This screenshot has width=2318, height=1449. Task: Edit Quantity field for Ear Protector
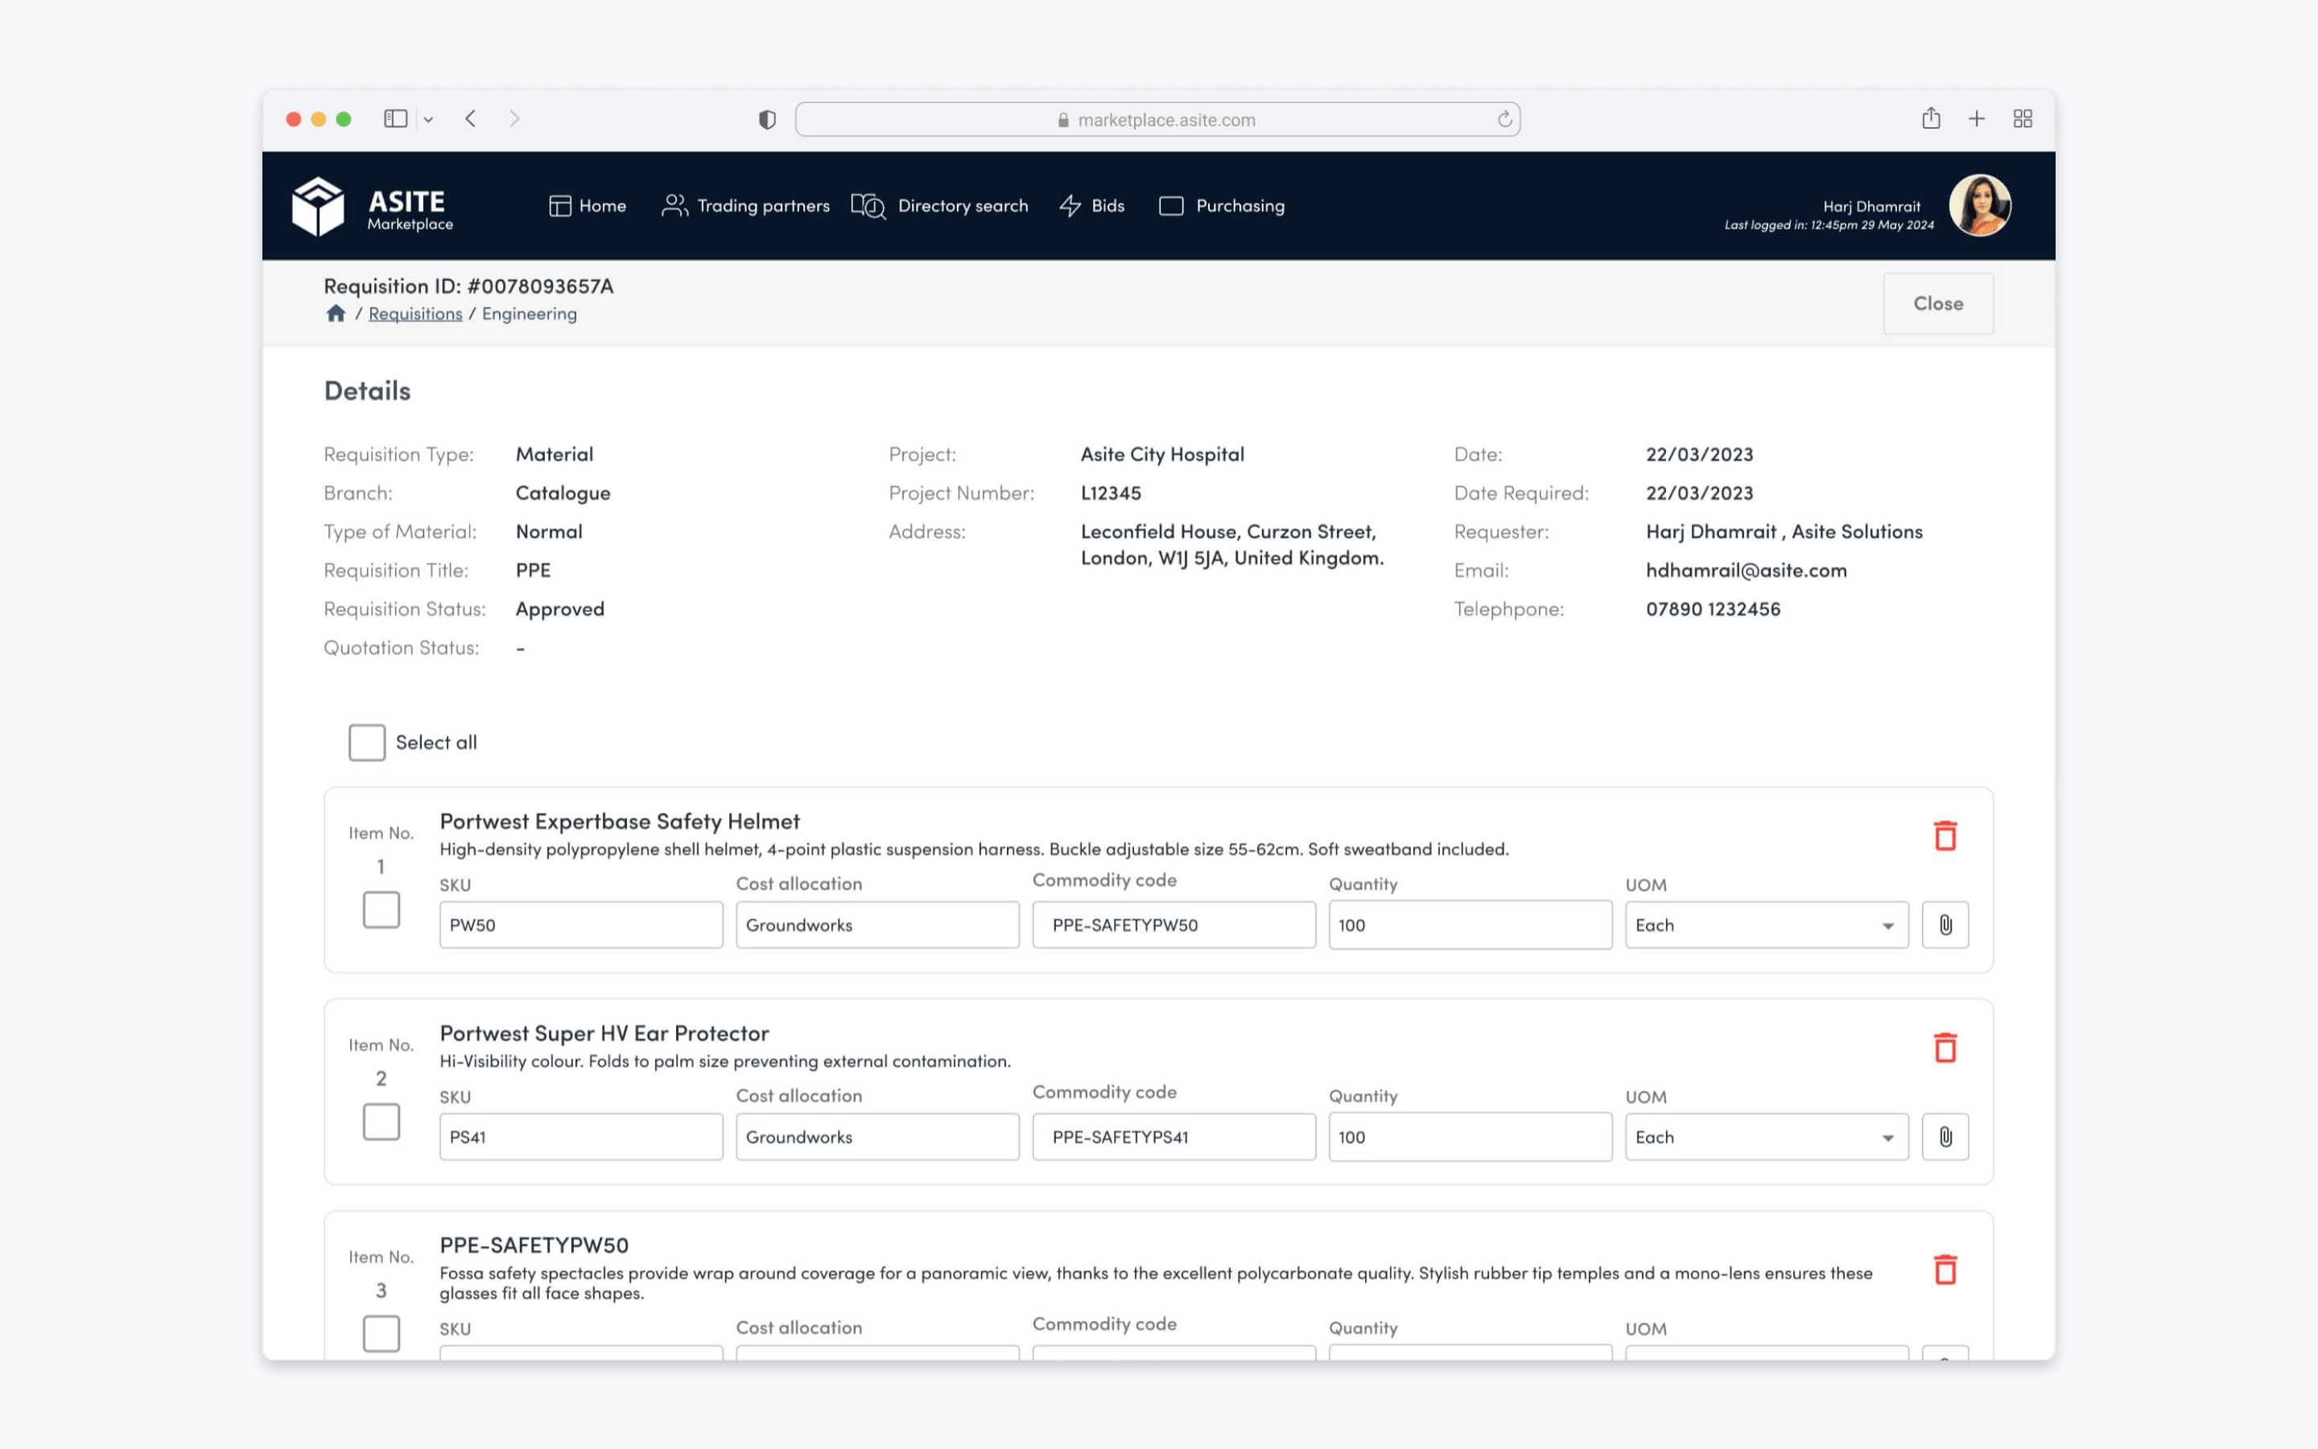pos(1470,1137)
